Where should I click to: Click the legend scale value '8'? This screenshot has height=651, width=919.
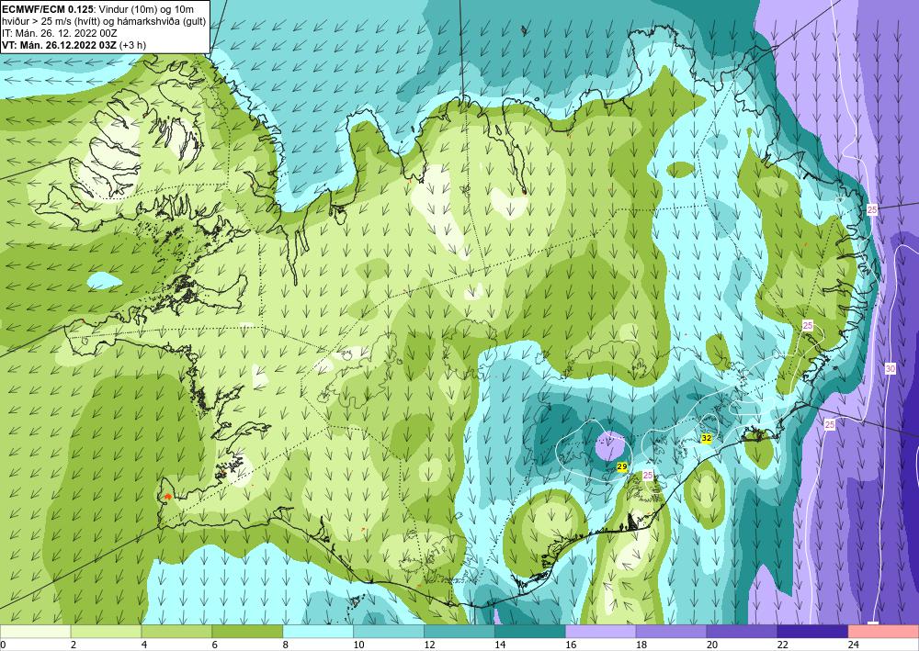(288, 645)
